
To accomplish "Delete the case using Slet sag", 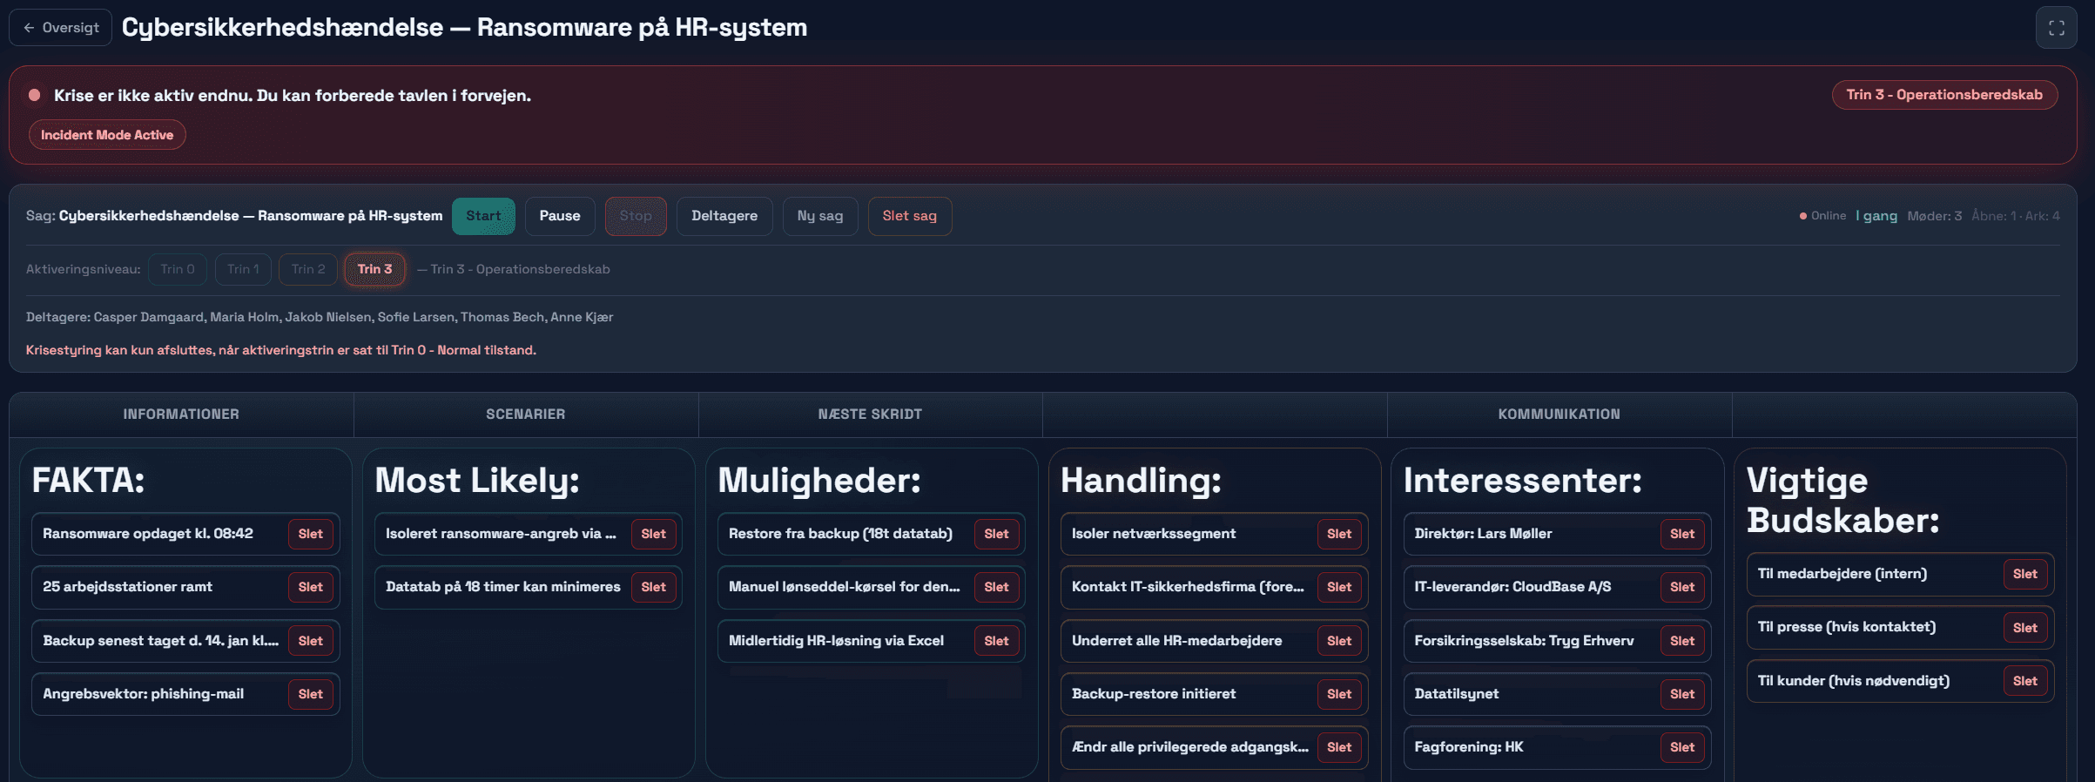I will 909,216.
